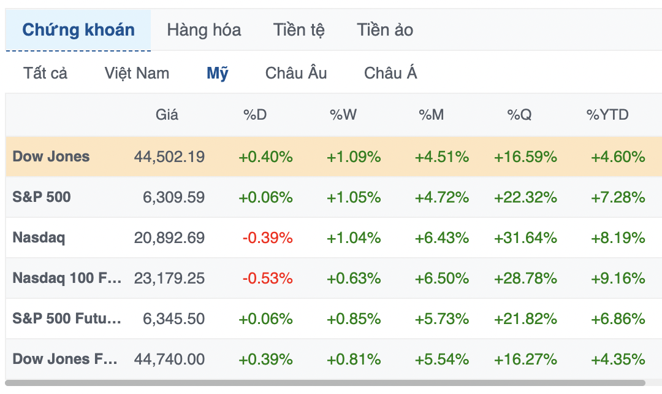Open the S&P 500 index link
The image size is (662, 394).
[42, 197]
